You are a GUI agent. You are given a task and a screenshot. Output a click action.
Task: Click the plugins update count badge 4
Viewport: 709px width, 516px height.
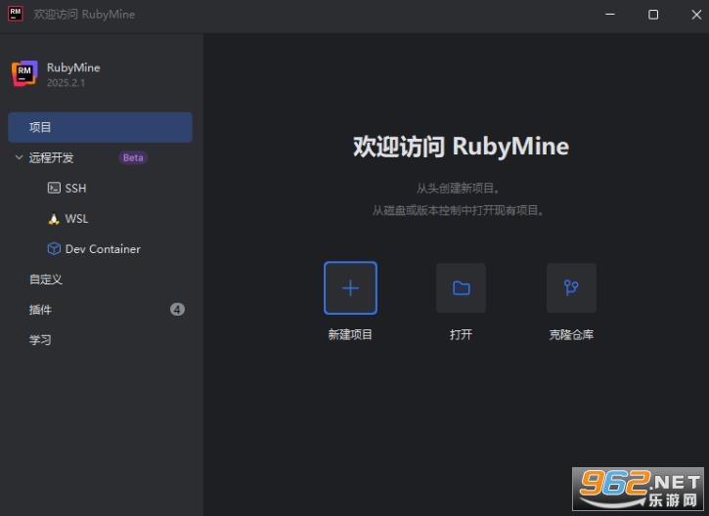pyautogui.click(x=177, y=310)
